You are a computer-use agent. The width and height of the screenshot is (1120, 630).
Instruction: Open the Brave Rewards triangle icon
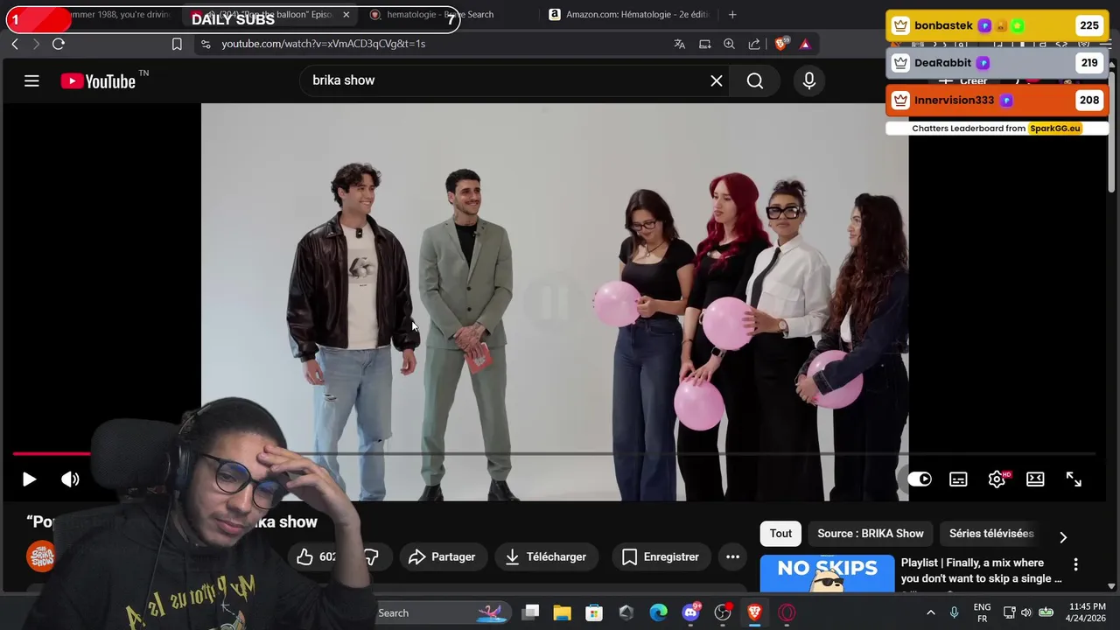805,44
